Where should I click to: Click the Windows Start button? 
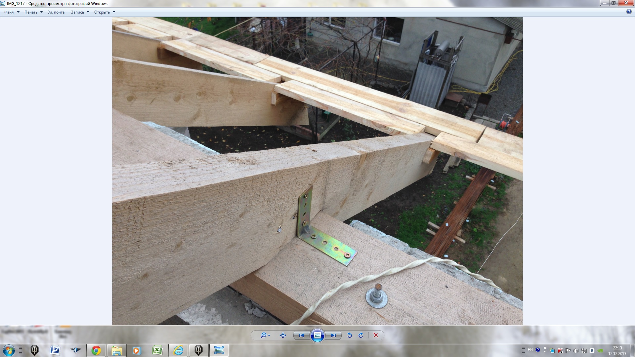coord(9,350)
